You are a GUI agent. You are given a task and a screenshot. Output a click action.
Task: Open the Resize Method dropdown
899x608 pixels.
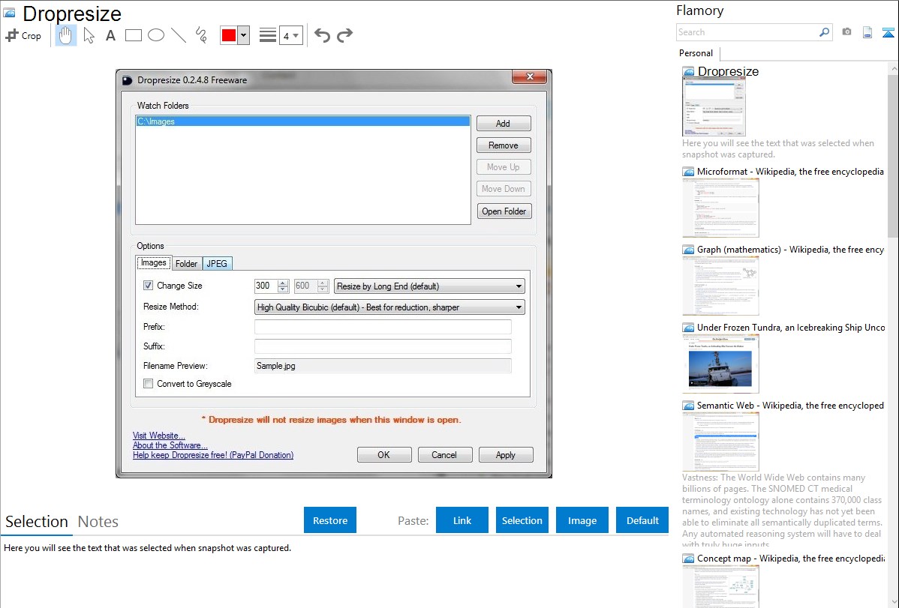(389, 307)
